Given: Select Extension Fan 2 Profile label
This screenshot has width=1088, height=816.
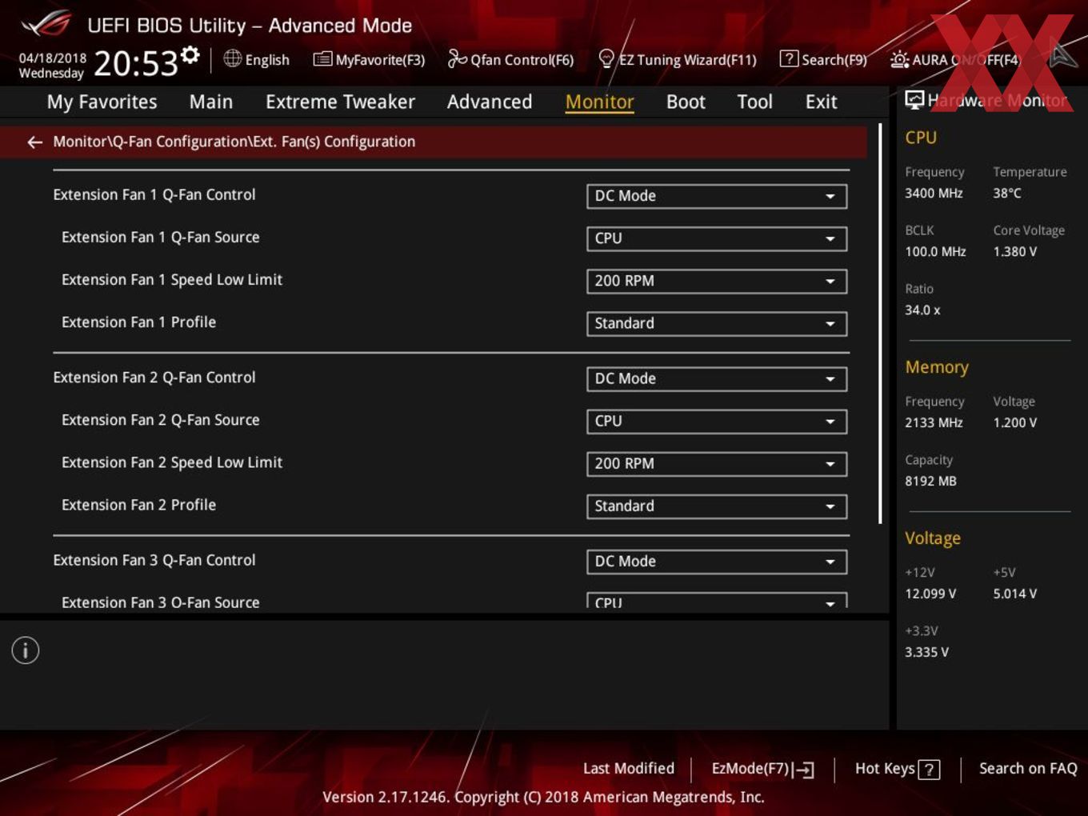Looking at the screenshot, I should click(138, 505).
